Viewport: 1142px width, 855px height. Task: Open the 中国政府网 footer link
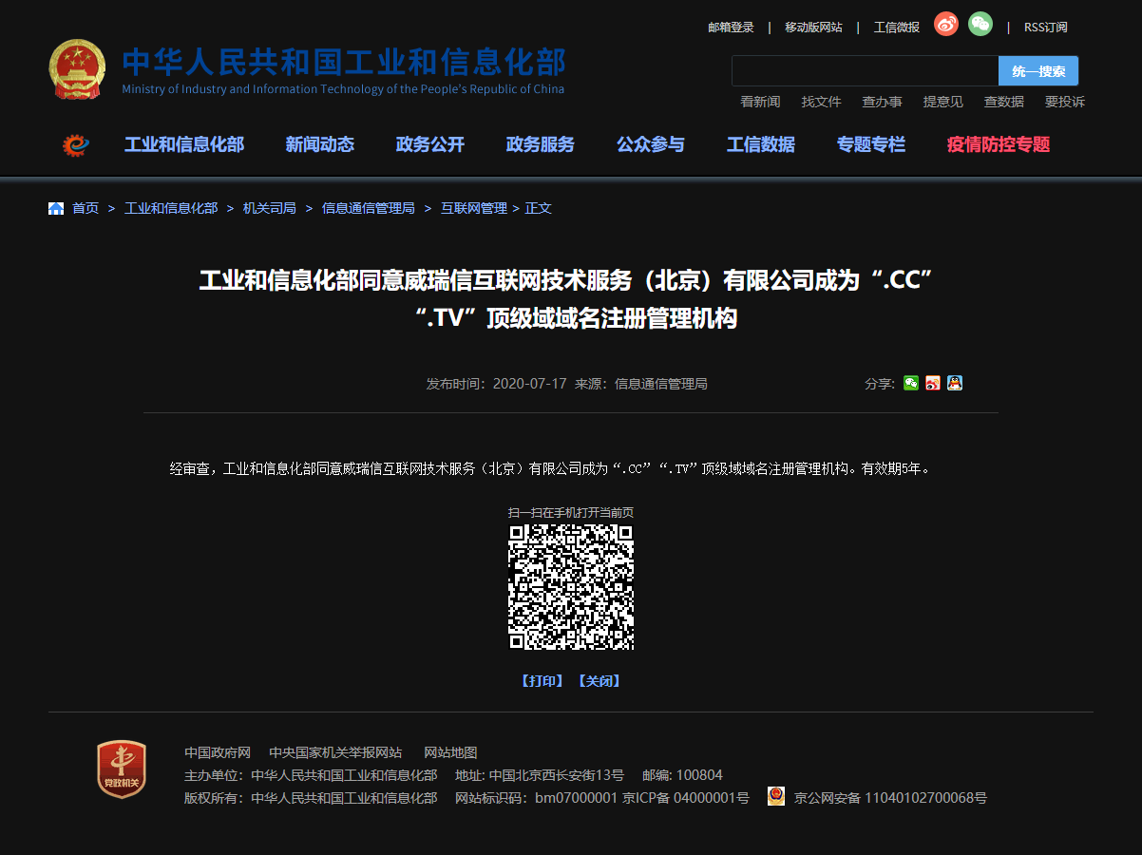(x=218, y=752)
